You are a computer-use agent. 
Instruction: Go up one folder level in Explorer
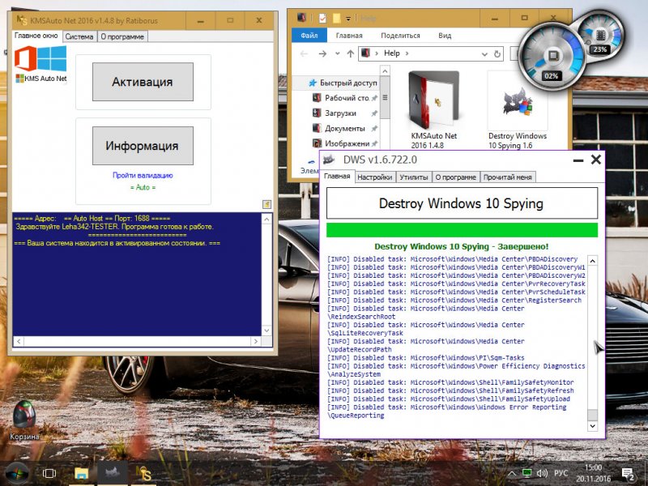(351, 53)
